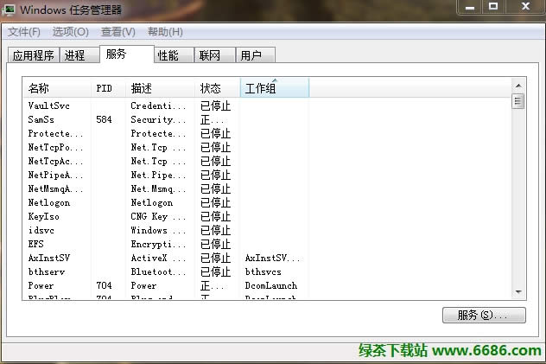Switch to the 联网 tab
Viewport: 546px width, 364px height.
point(210,55)
